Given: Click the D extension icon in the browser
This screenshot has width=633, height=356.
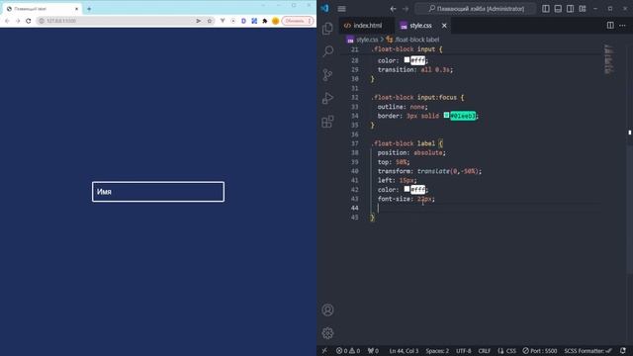Looking at the screenshot, I should point(243,21).
